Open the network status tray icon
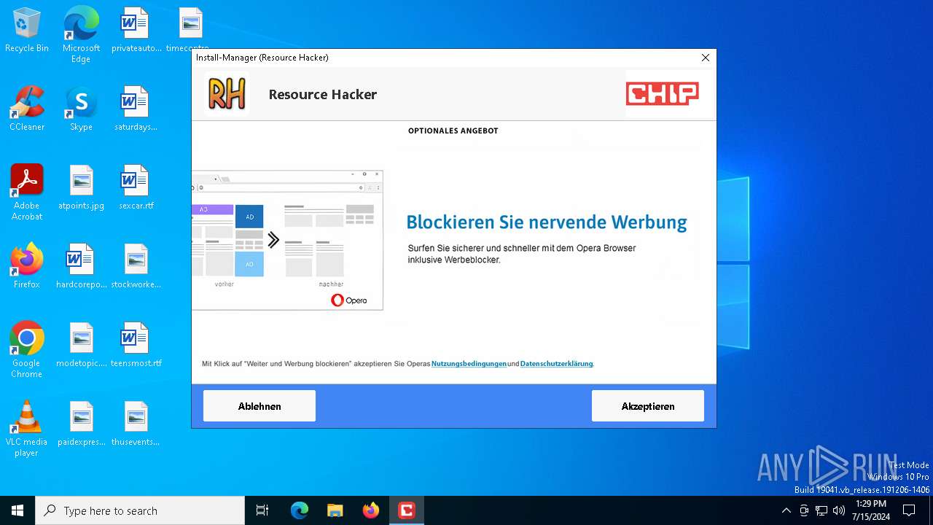Screen dimensions: 933x525 pos(821,510)
